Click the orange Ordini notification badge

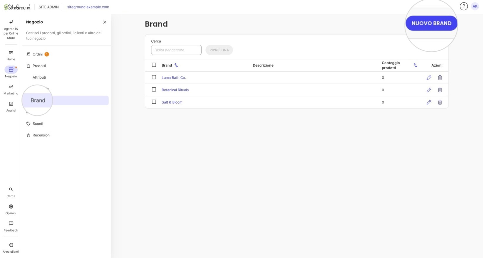(47, 54)
